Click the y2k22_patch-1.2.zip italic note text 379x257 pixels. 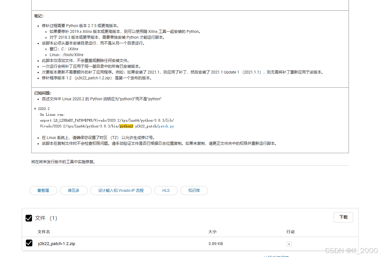point(93,78)
